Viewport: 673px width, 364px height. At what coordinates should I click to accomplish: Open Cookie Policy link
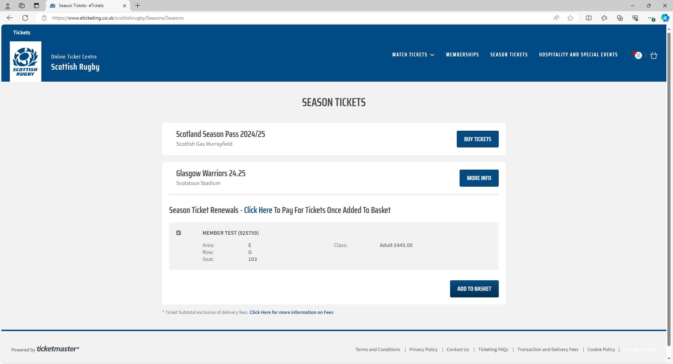[601, 350]
